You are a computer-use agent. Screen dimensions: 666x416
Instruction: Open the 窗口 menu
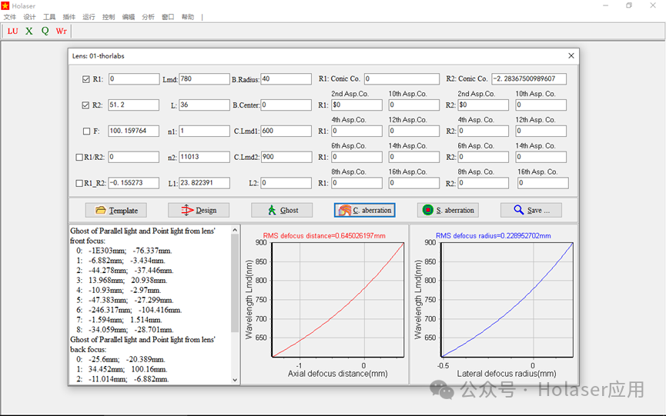coord(168,17)
